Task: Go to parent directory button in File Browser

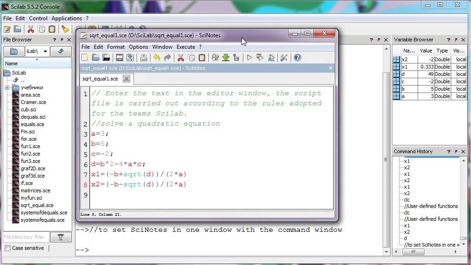Action: tap(61, 51)
